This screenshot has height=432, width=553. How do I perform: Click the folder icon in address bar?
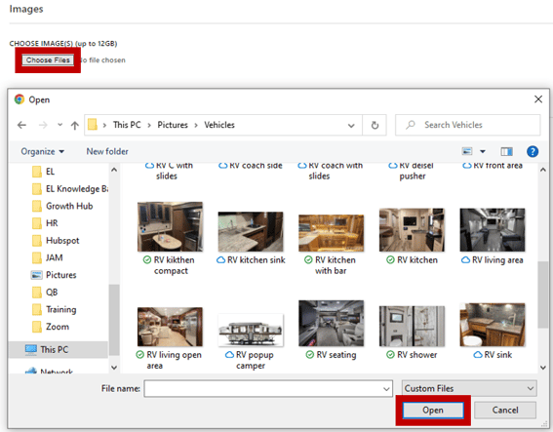(x=93, y=125)
